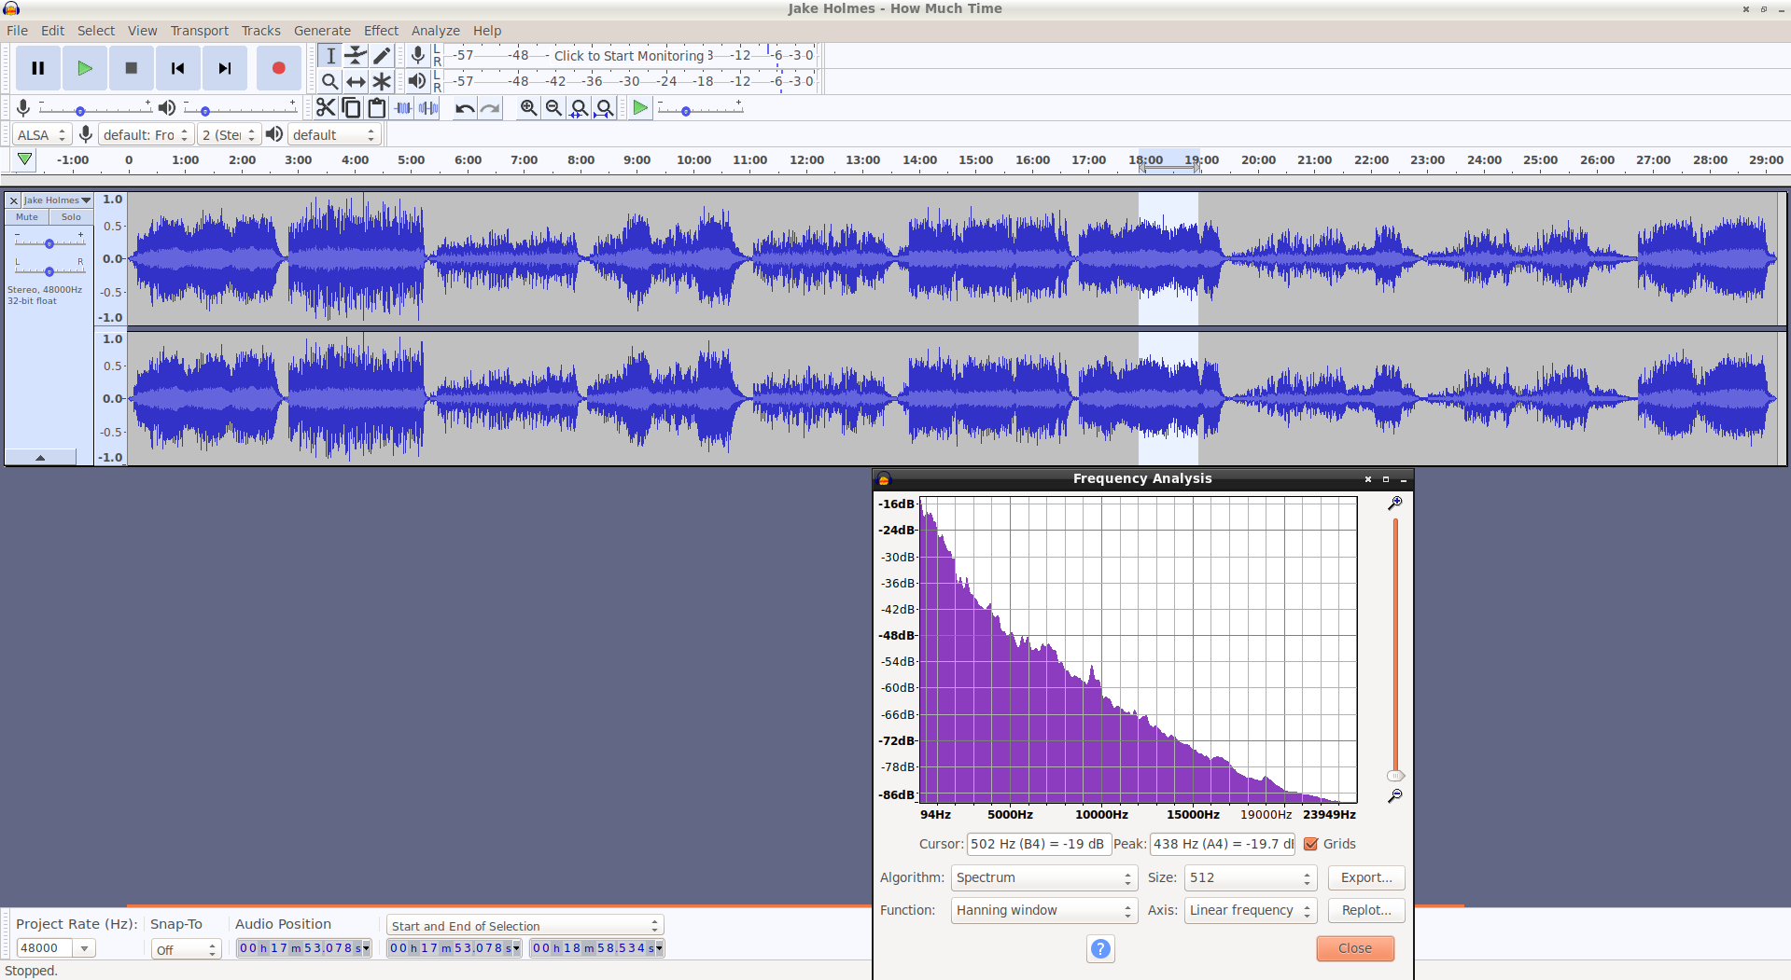Image resolution: width=1791 pixels, height=980 pixels.
Task: Start playback with the green Play button
Action: point(85,68)
